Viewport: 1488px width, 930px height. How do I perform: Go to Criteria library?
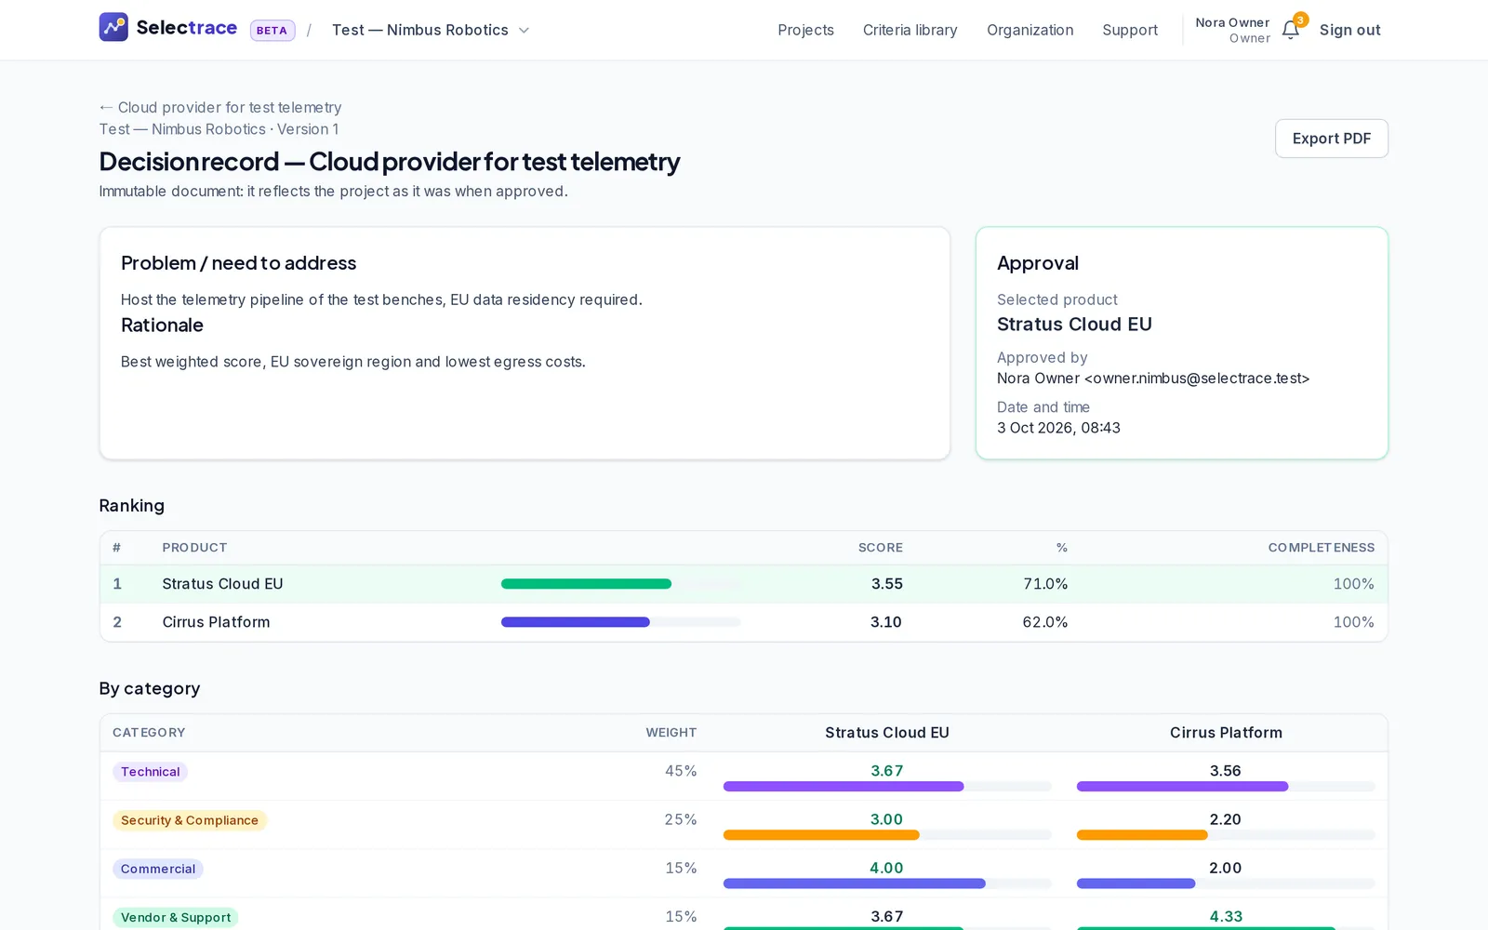click(910, 30)
